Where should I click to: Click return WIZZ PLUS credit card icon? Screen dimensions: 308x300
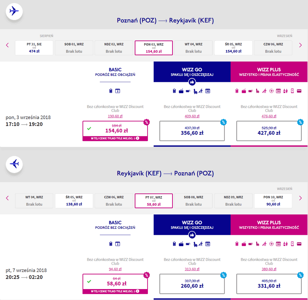[x=299, y=244]
